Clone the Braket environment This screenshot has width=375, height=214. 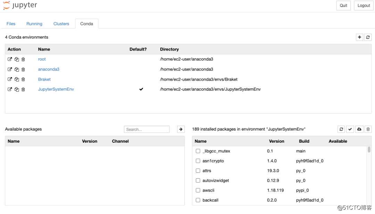(x=17, y=79)
